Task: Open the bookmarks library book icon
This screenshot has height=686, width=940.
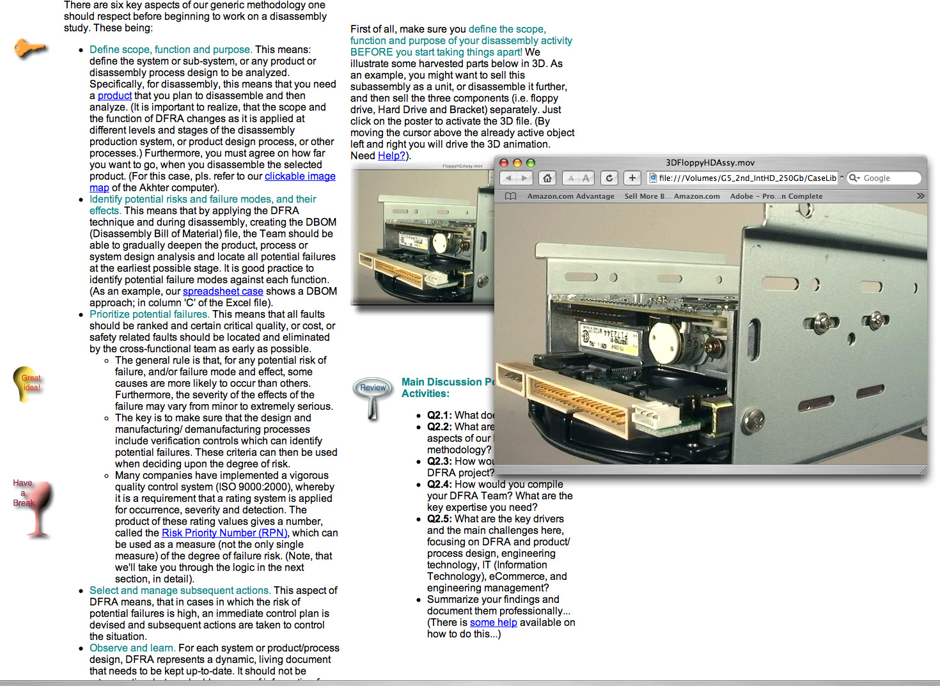Action: click(x=510, y=196)
